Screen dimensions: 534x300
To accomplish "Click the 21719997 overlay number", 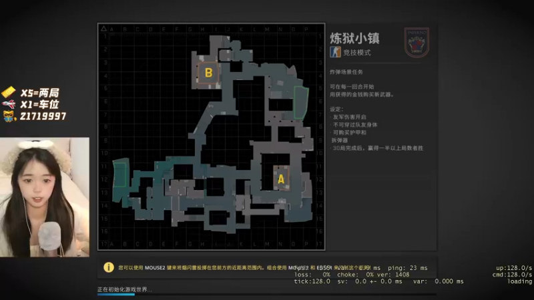I will click(43, 116).
